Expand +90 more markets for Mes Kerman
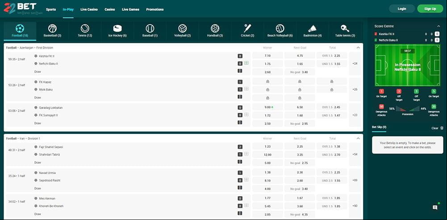The height and width of the screenshot is (220, 447). tap(355, 206)
